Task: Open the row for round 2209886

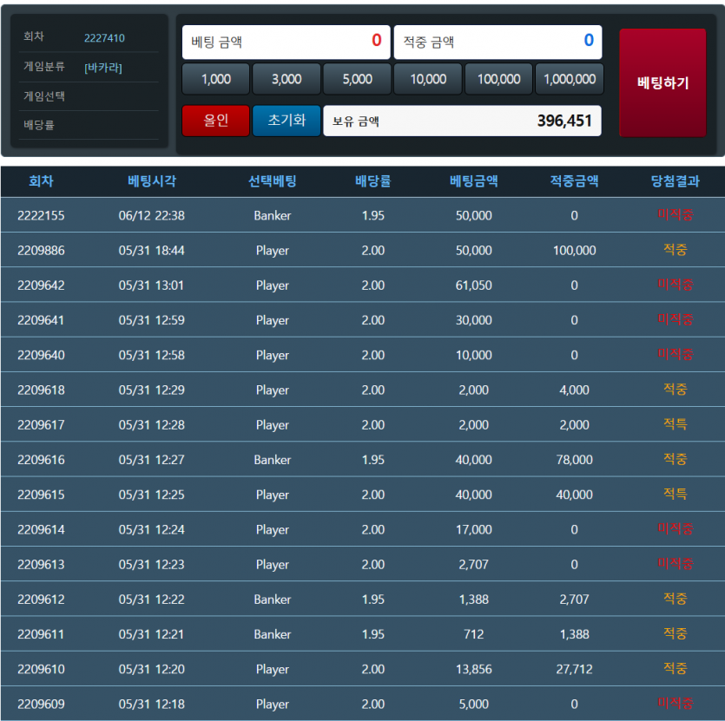Action: click(362, 250)
